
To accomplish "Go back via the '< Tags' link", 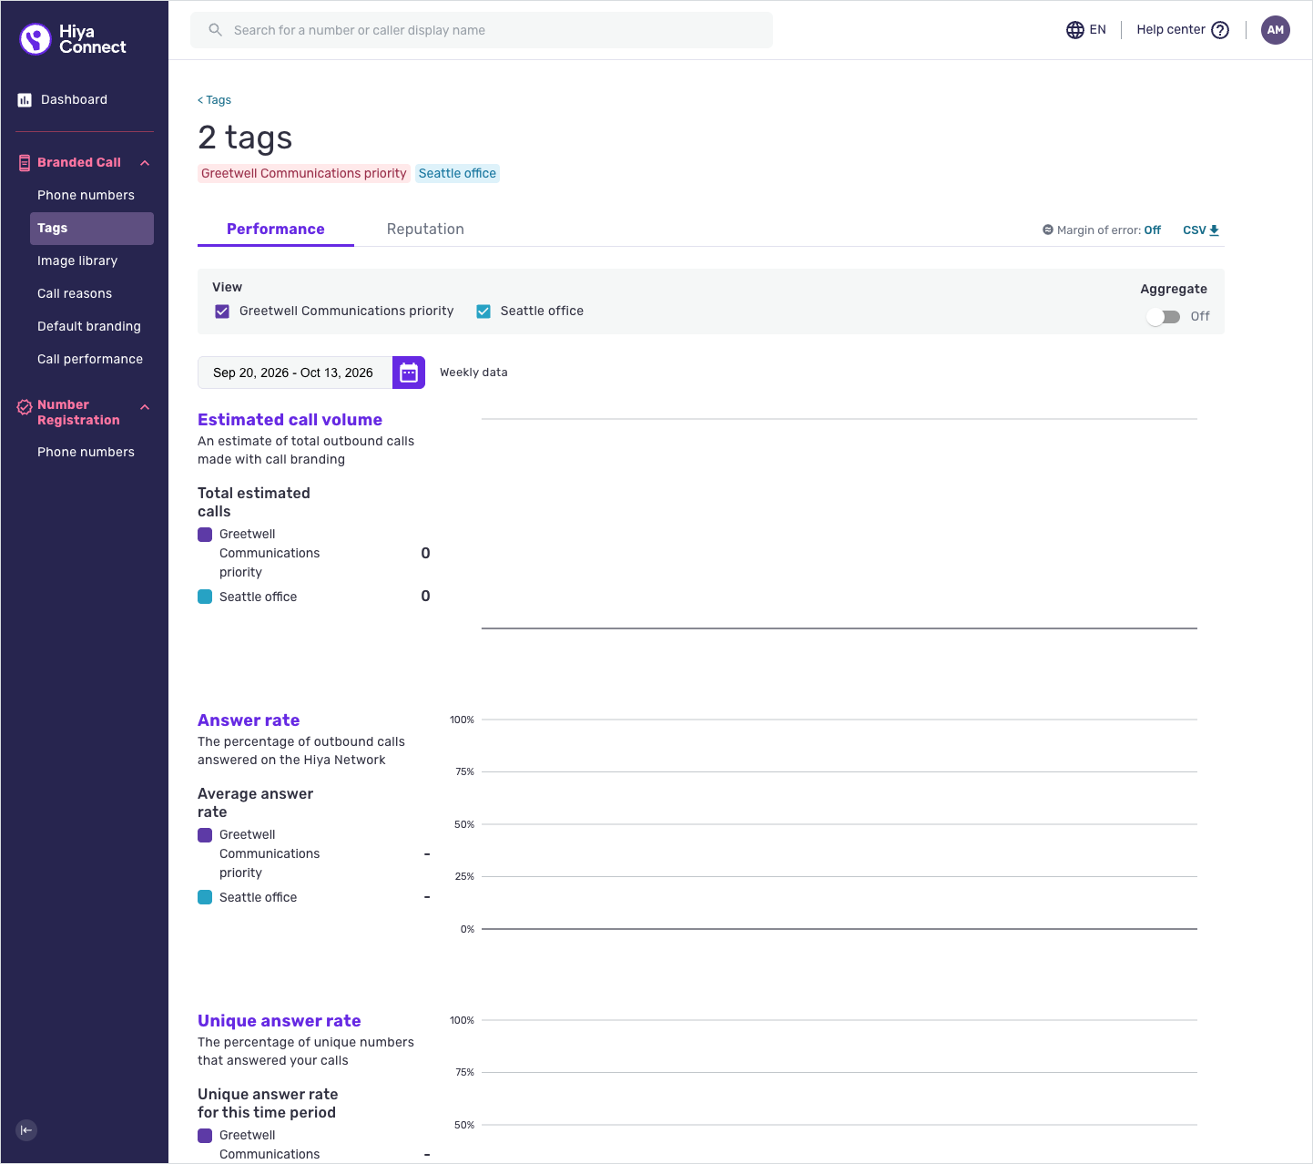I will click(215, 100).
